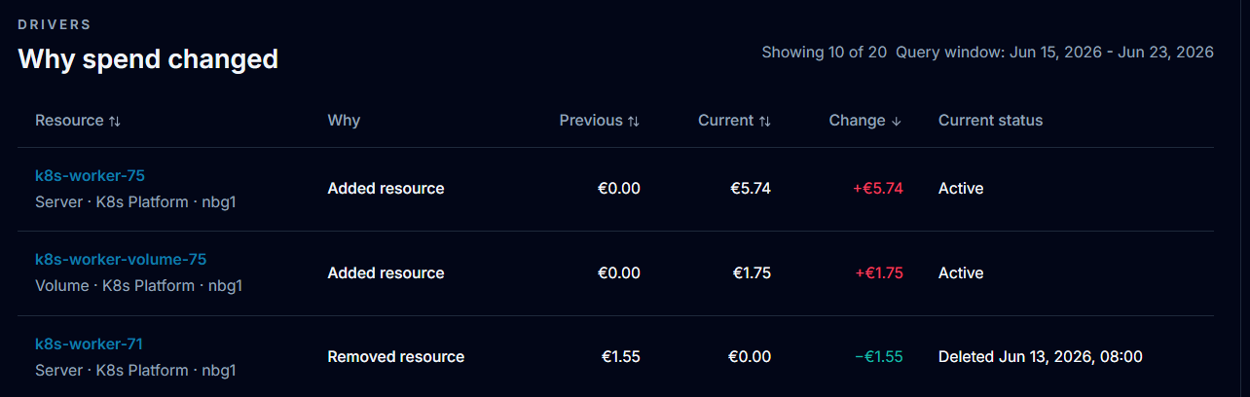Screen dimensions: 1250x397
Task: Open k8s-worker-volume-75 resource link
Action: 121,259
